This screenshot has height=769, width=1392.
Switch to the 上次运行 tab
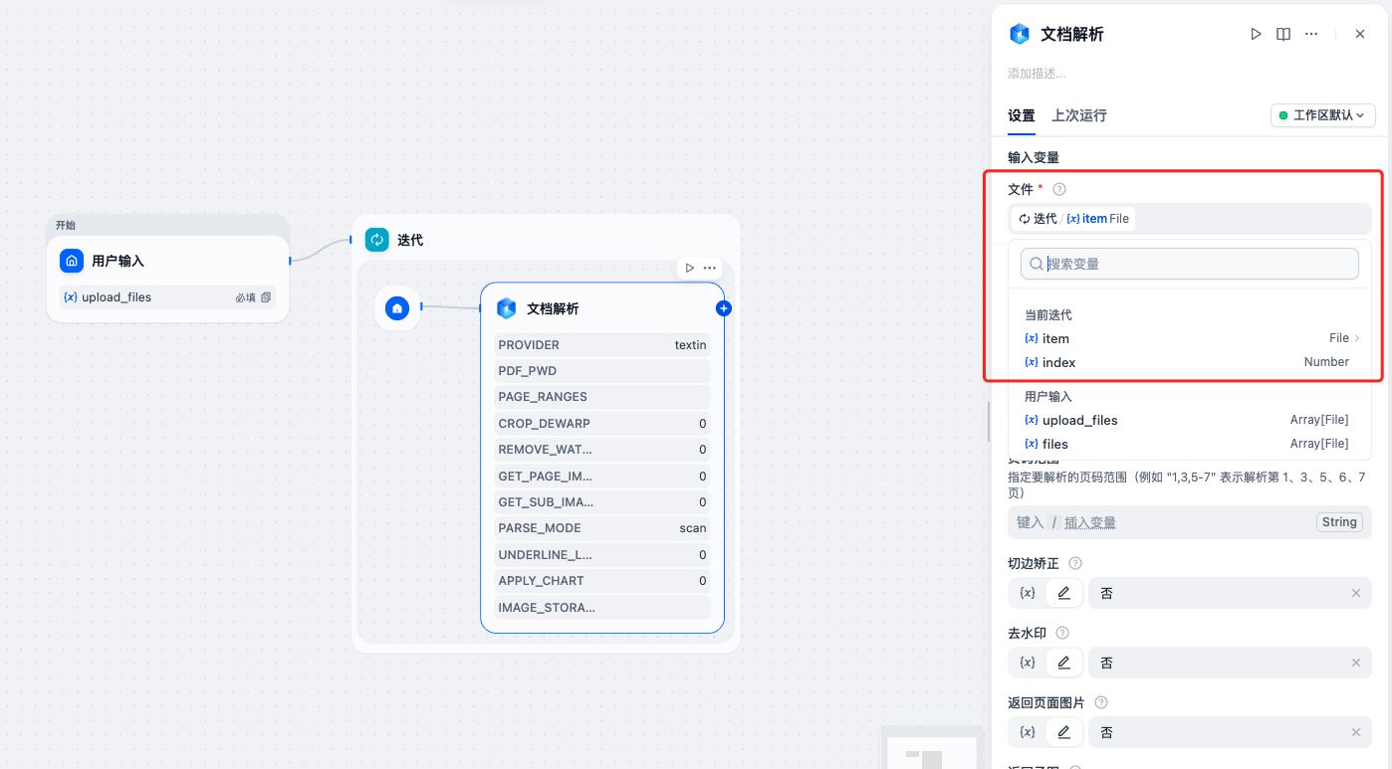tap(1078, 115)
